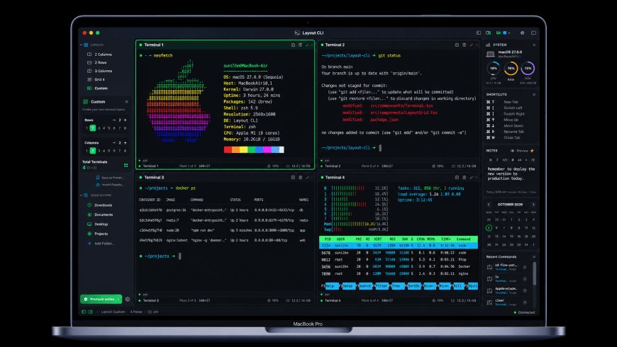Click the copy icon in Terminal 1 header
The image size is (617, 347).
coord(293,45)
